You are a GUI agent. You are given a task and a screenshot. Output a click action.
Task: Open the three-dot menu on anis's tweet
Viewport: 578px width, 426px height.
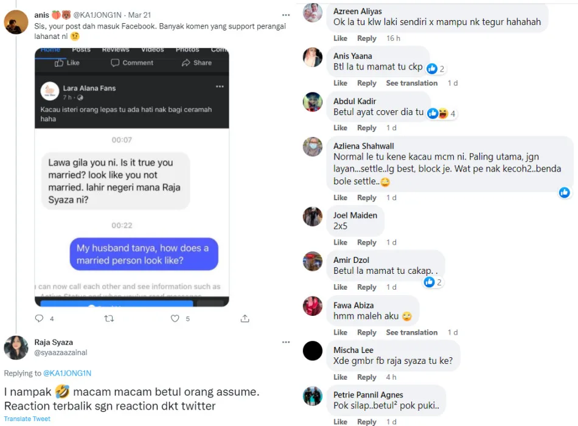pyautogui.click(x=286, y=14)
